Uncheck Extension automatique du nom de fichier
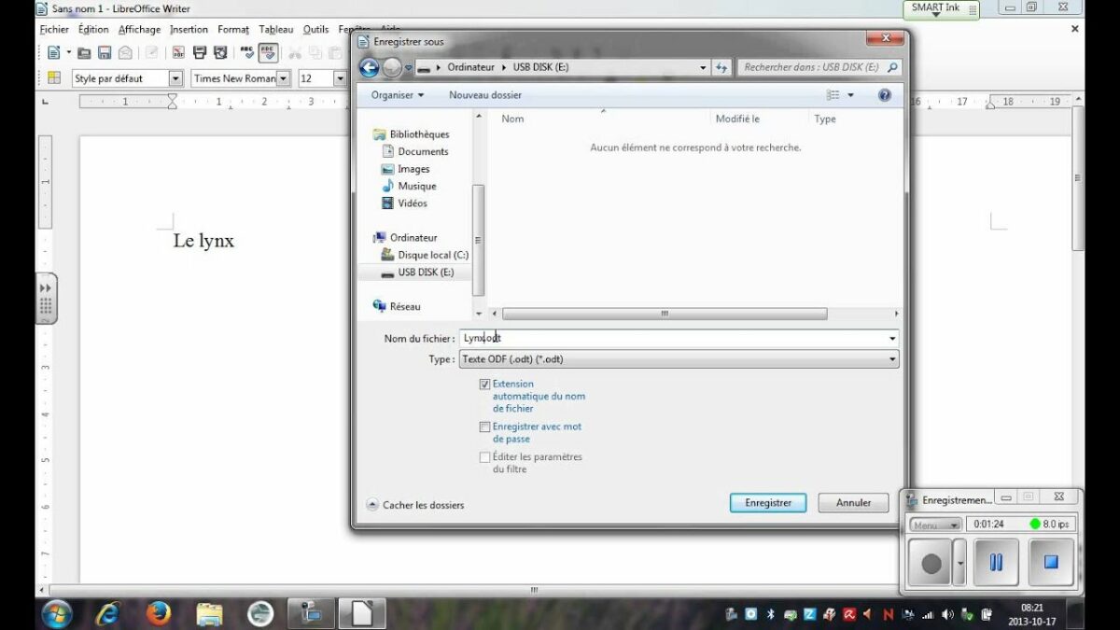Screen dimensions: 1120x630 [484, 384]
